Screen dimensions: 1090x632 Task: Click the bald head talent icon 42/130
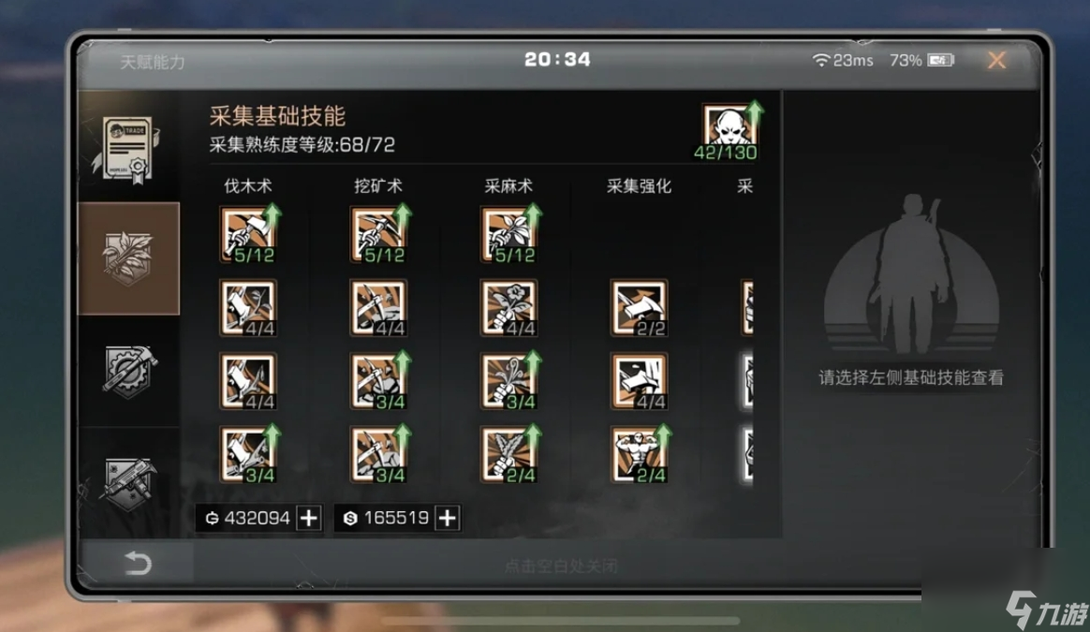729,132
